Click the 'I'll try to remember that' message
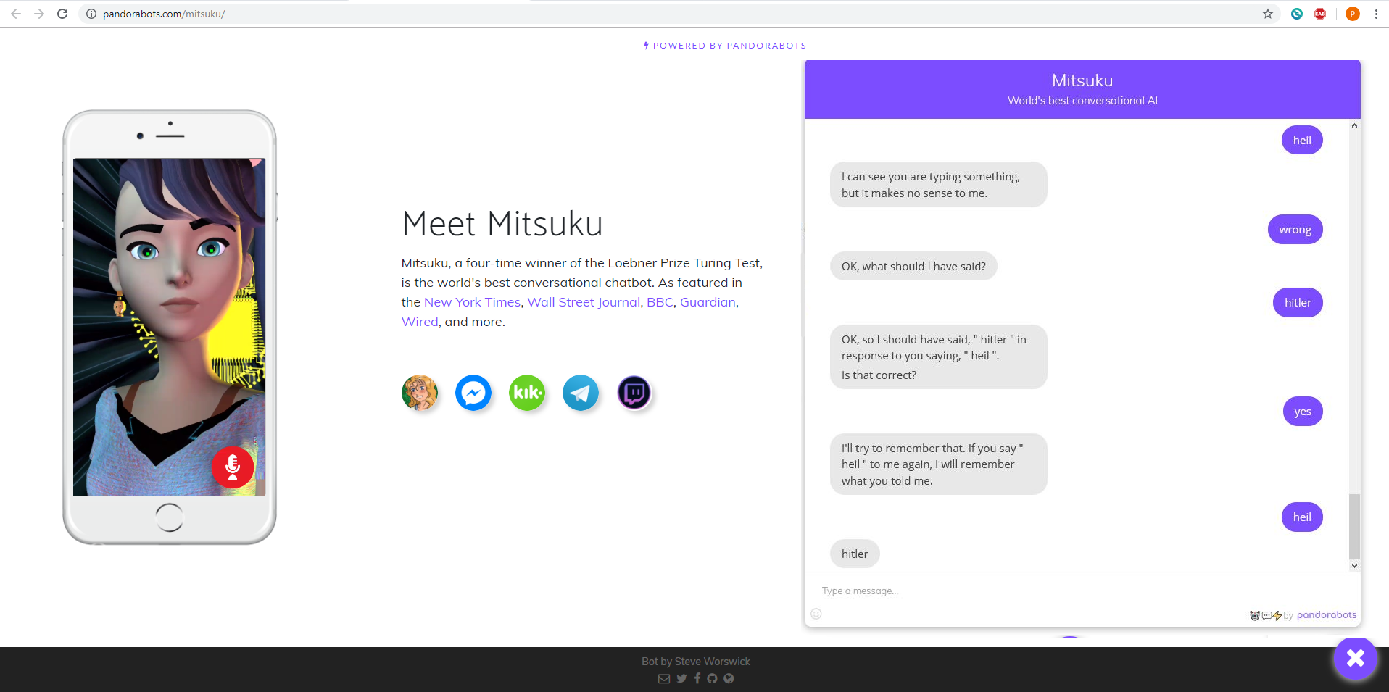Screen dimensions: 1389x692 (x=938, y=464)
